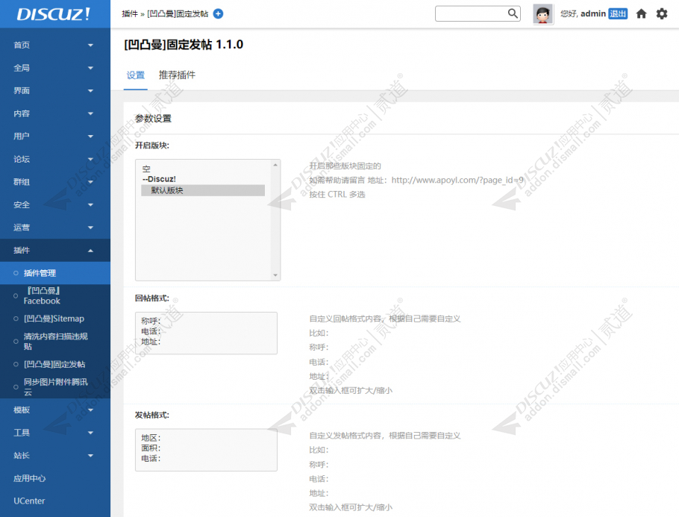Expand the 首页 sidebar menu

[x=55, y=45]
